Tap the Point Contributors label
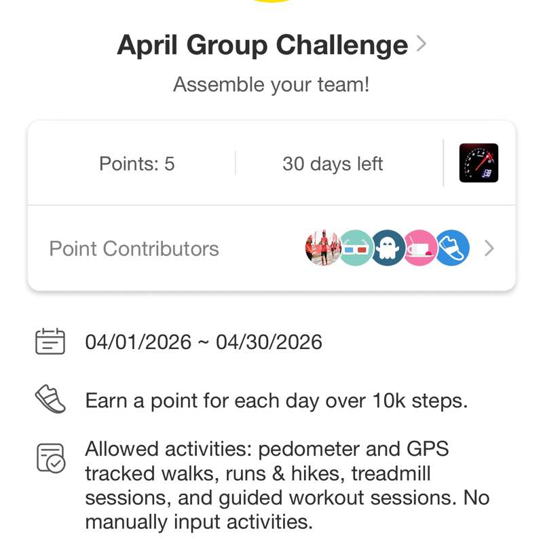543x544 pixels. [134, 249]
